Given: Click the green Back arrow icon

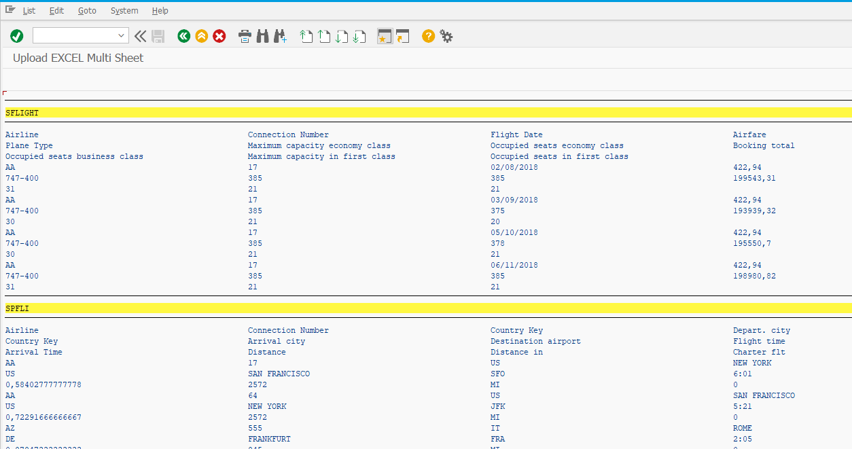Looking at the screenshot, I should 183,36.
